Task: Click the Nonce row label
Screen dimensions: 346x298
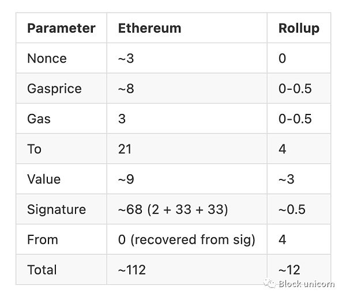Action: [x=47, y=58]
